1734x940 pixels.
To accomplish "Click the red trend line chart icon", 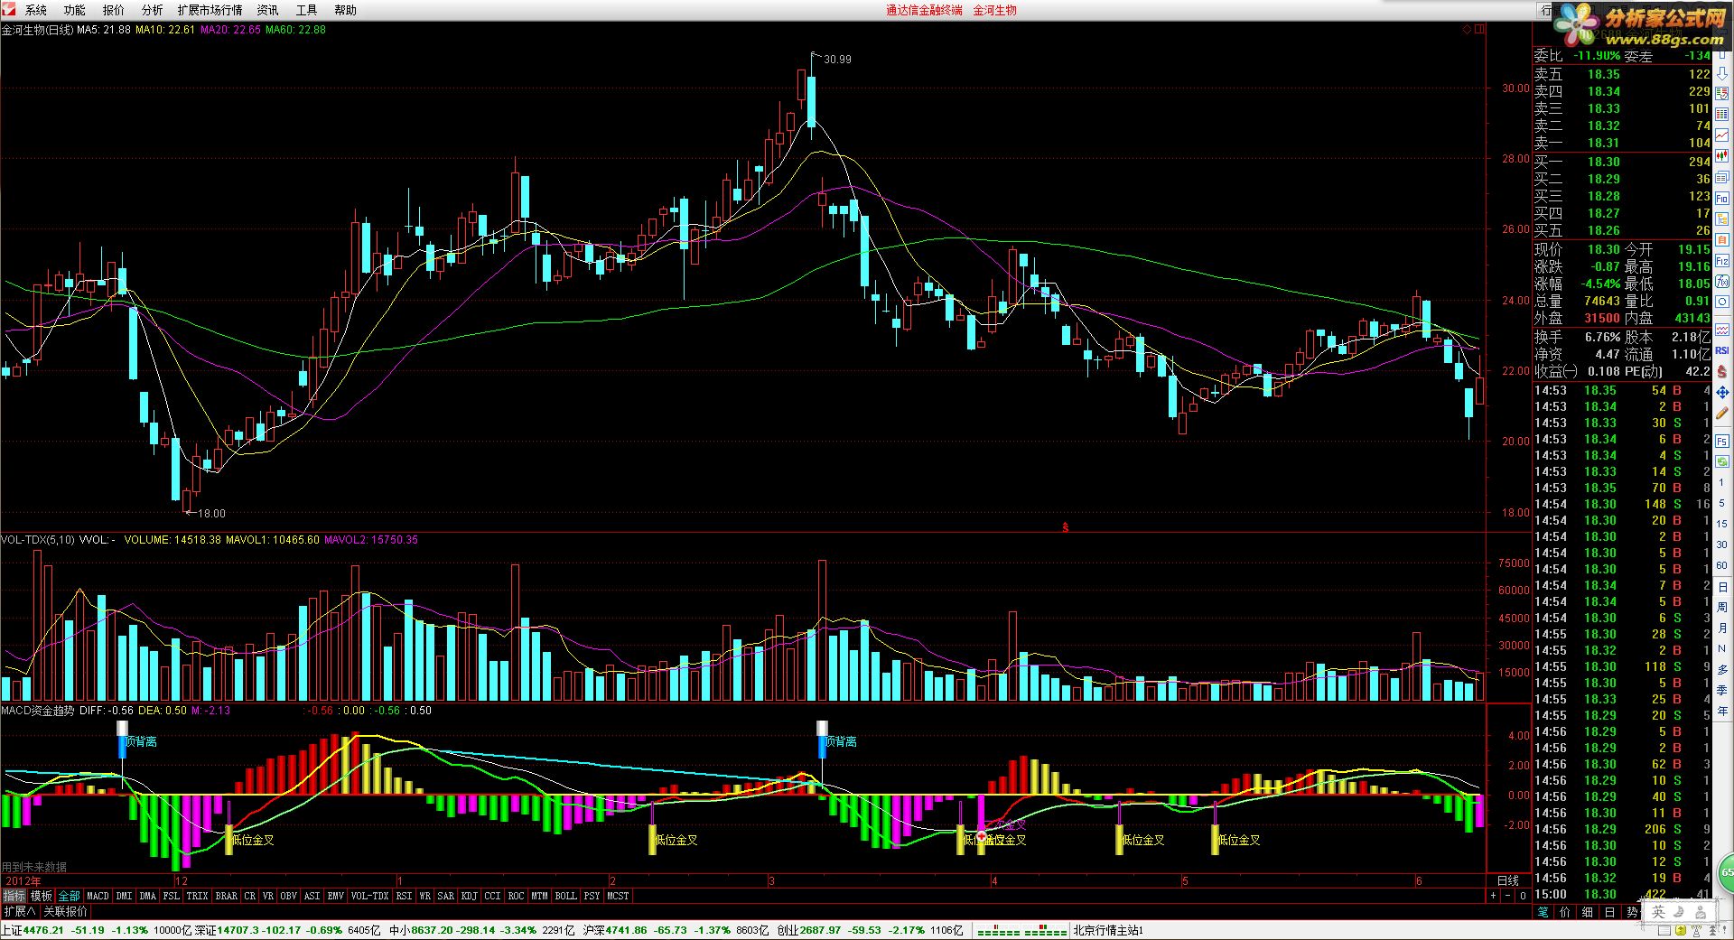I will [x=1722, y=135].
